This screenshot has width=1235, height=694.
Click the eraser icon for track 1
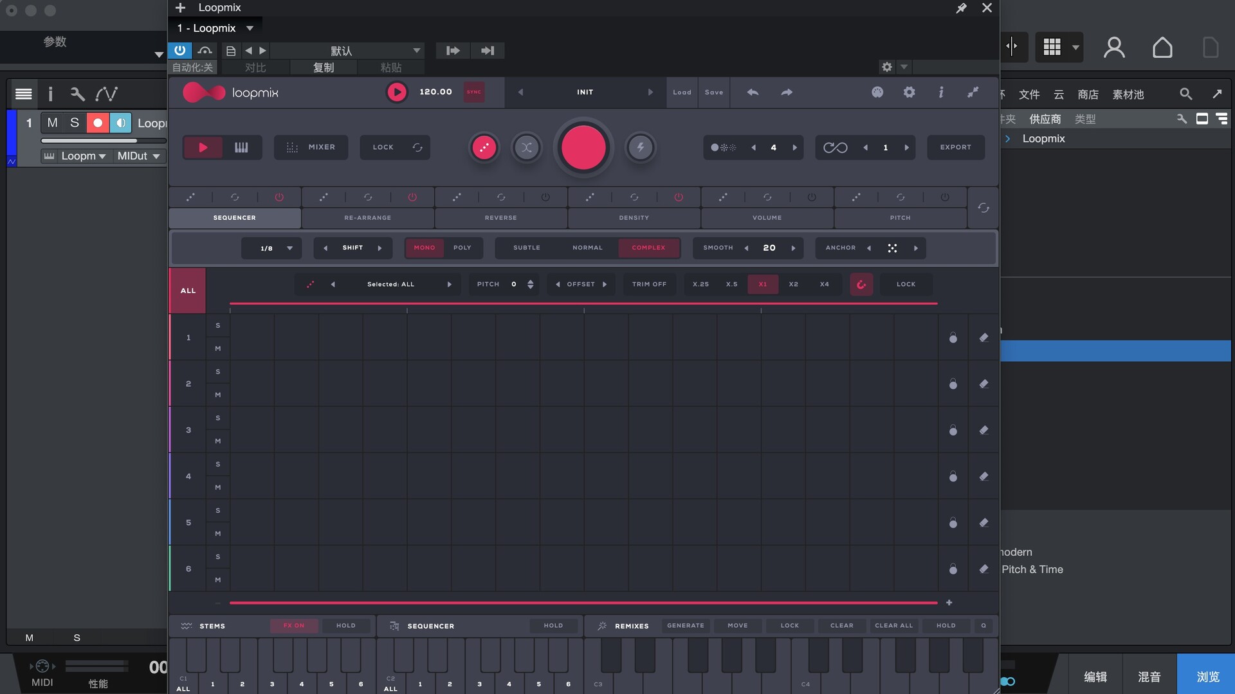pyautogui.click(x=983, y=337)
